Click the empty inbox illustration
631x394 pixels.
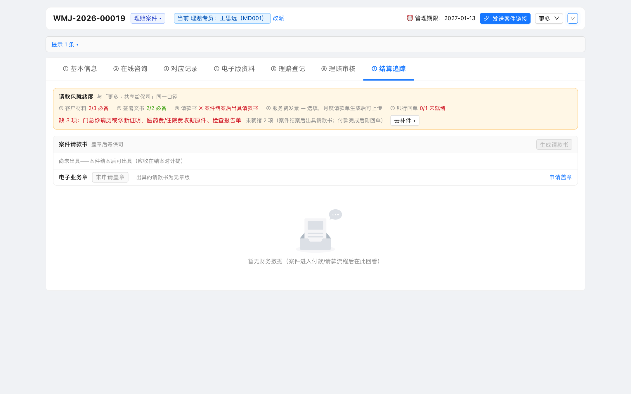pyautogui.click(x=318, y=230)
